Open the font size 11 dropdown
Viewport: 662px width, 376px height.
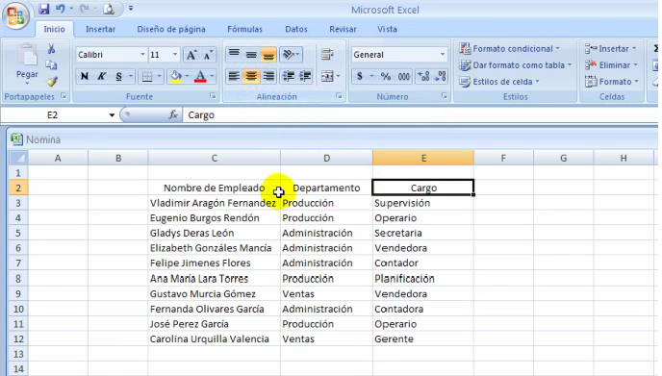click(175, 55)
